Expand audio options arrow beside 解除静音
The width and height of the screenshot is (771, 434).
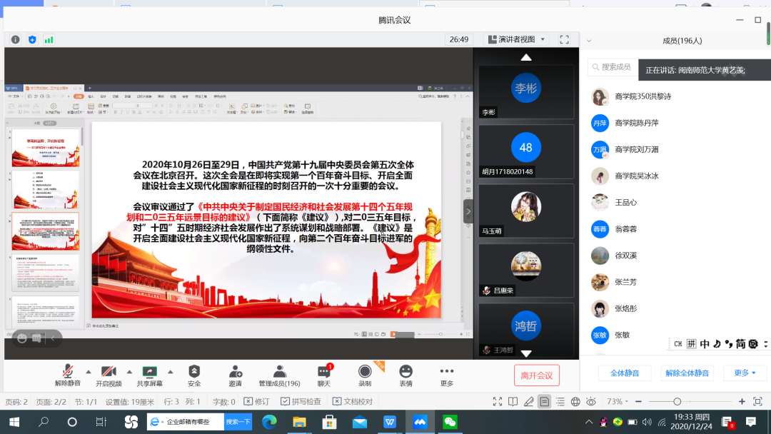click(89, 371)
